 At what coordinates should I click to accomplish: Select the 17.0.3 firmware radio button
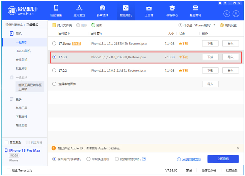click(x=54, y=57)
